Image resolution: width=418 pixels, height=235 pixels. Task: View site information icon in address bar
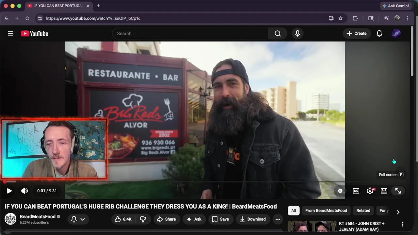click(40, 18)
